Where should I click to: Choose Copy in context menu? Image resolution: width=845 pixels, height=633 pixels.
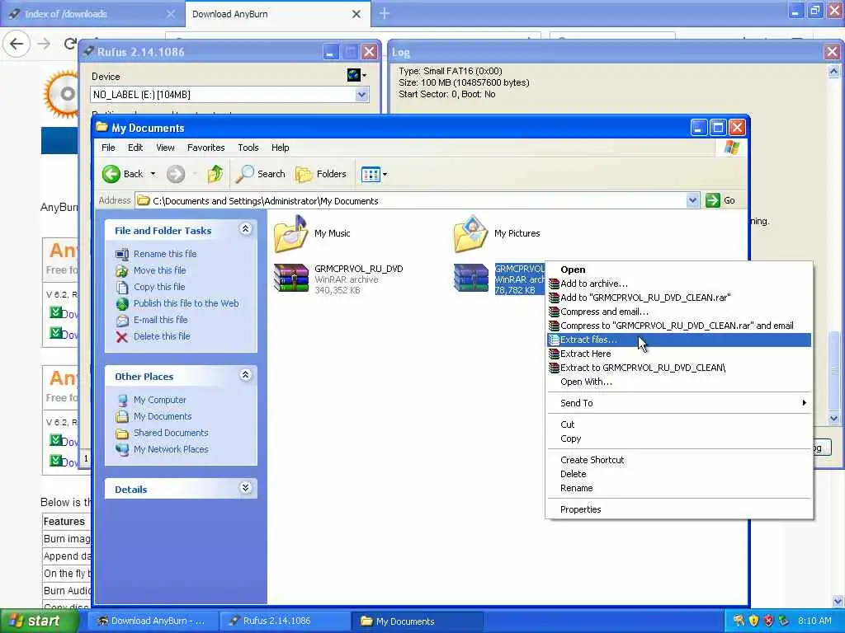pyautogui.click(x=679, y=438)
